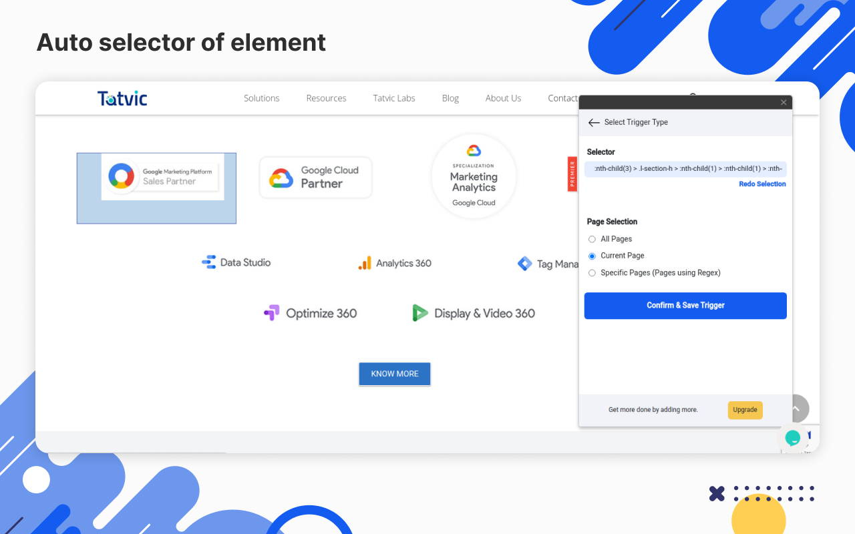Click the Optimize 360 product icon
Viewport: 855px width, 534px height.
pos(271,313)
